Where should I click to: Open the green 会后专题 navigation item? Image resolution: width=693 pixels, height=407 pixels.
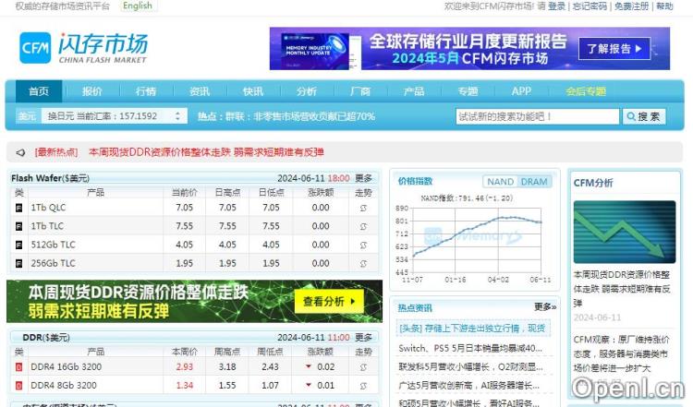pos(586,91)
